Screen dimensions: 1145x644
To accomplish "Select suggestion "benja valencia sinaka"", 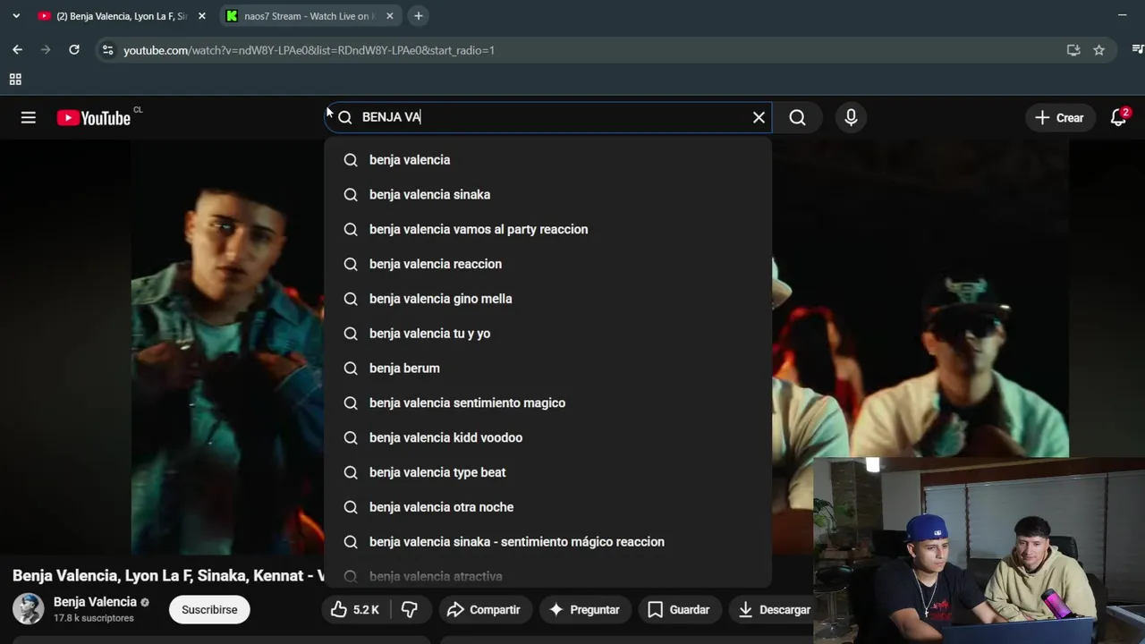I will pyautogui.click(x=547, y=195).
